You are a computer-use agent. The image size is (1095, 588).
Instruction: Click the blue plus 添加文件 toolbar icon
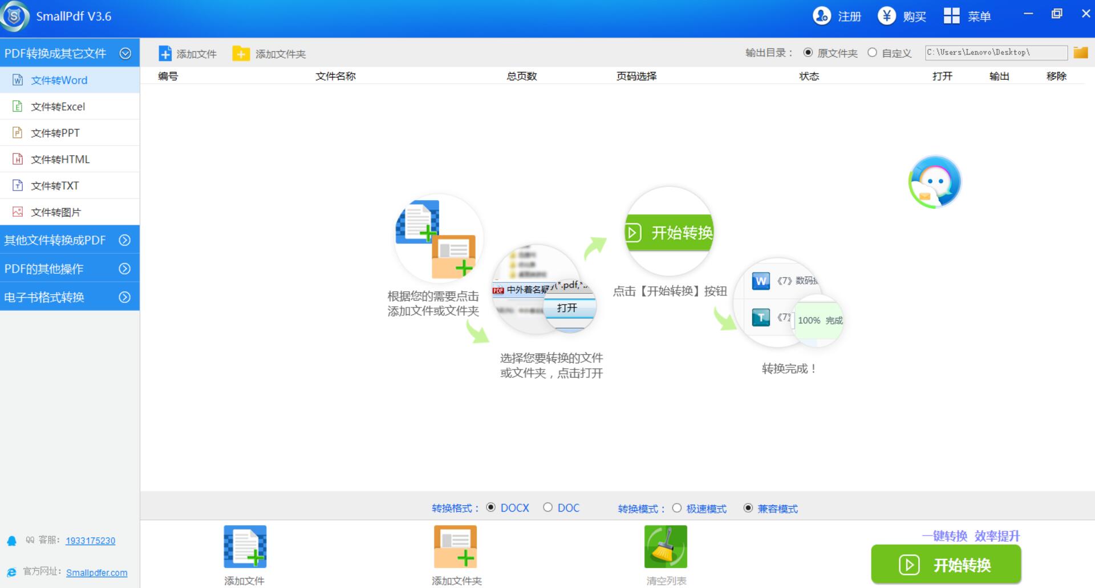pyautogui.click(x=165, y=54)
